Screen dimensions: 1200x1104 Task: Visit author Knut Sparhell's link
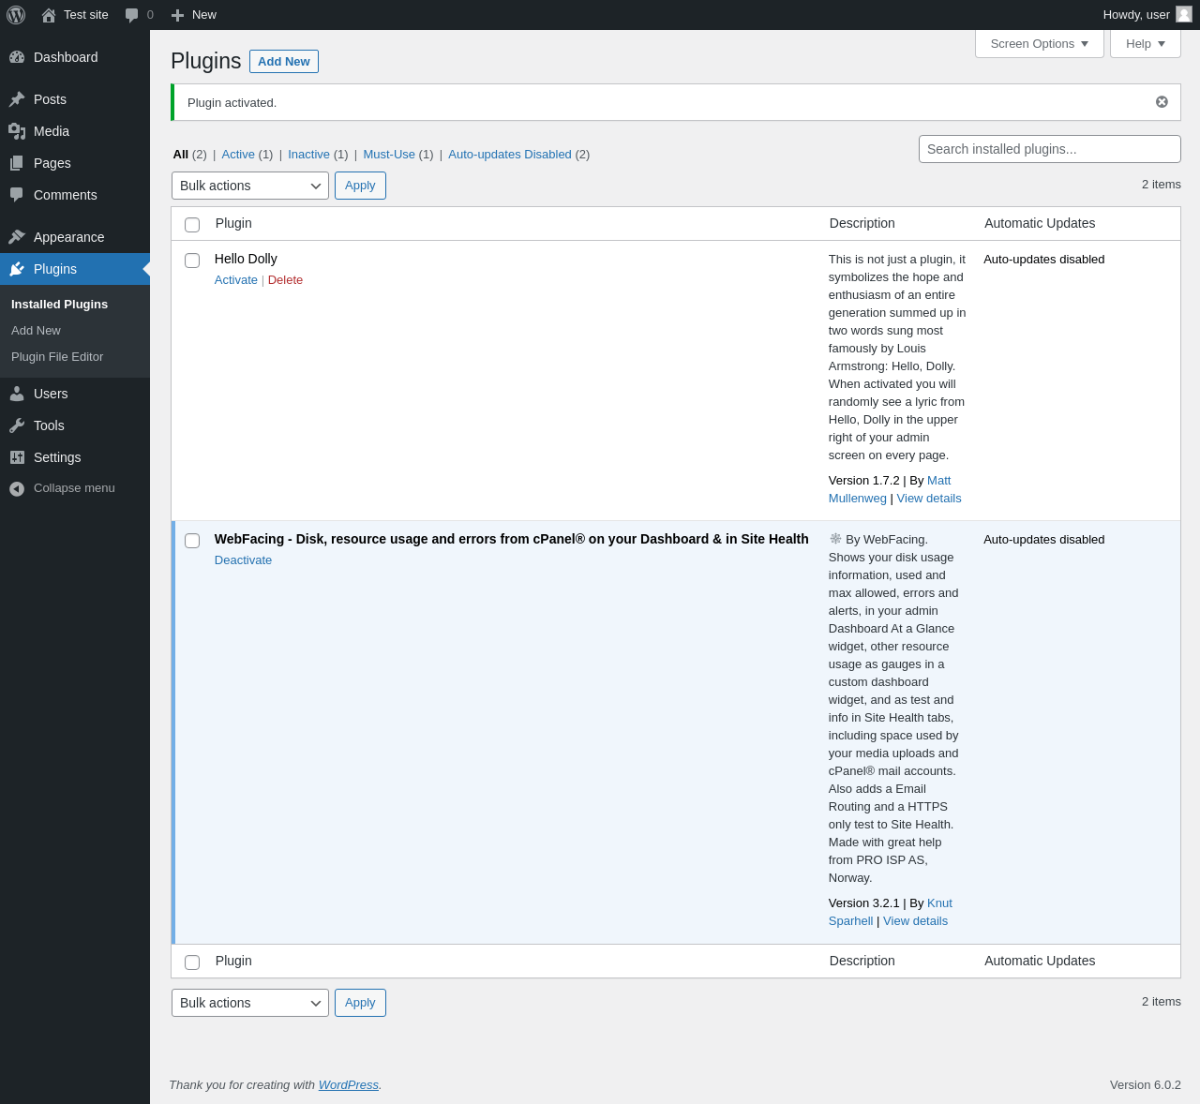[939, 903]
